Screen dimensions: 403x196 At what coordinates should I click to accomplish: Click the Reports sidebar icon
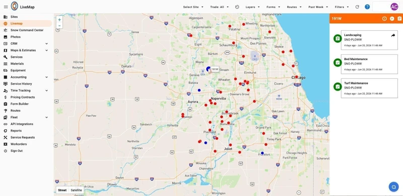click(6, 131)
